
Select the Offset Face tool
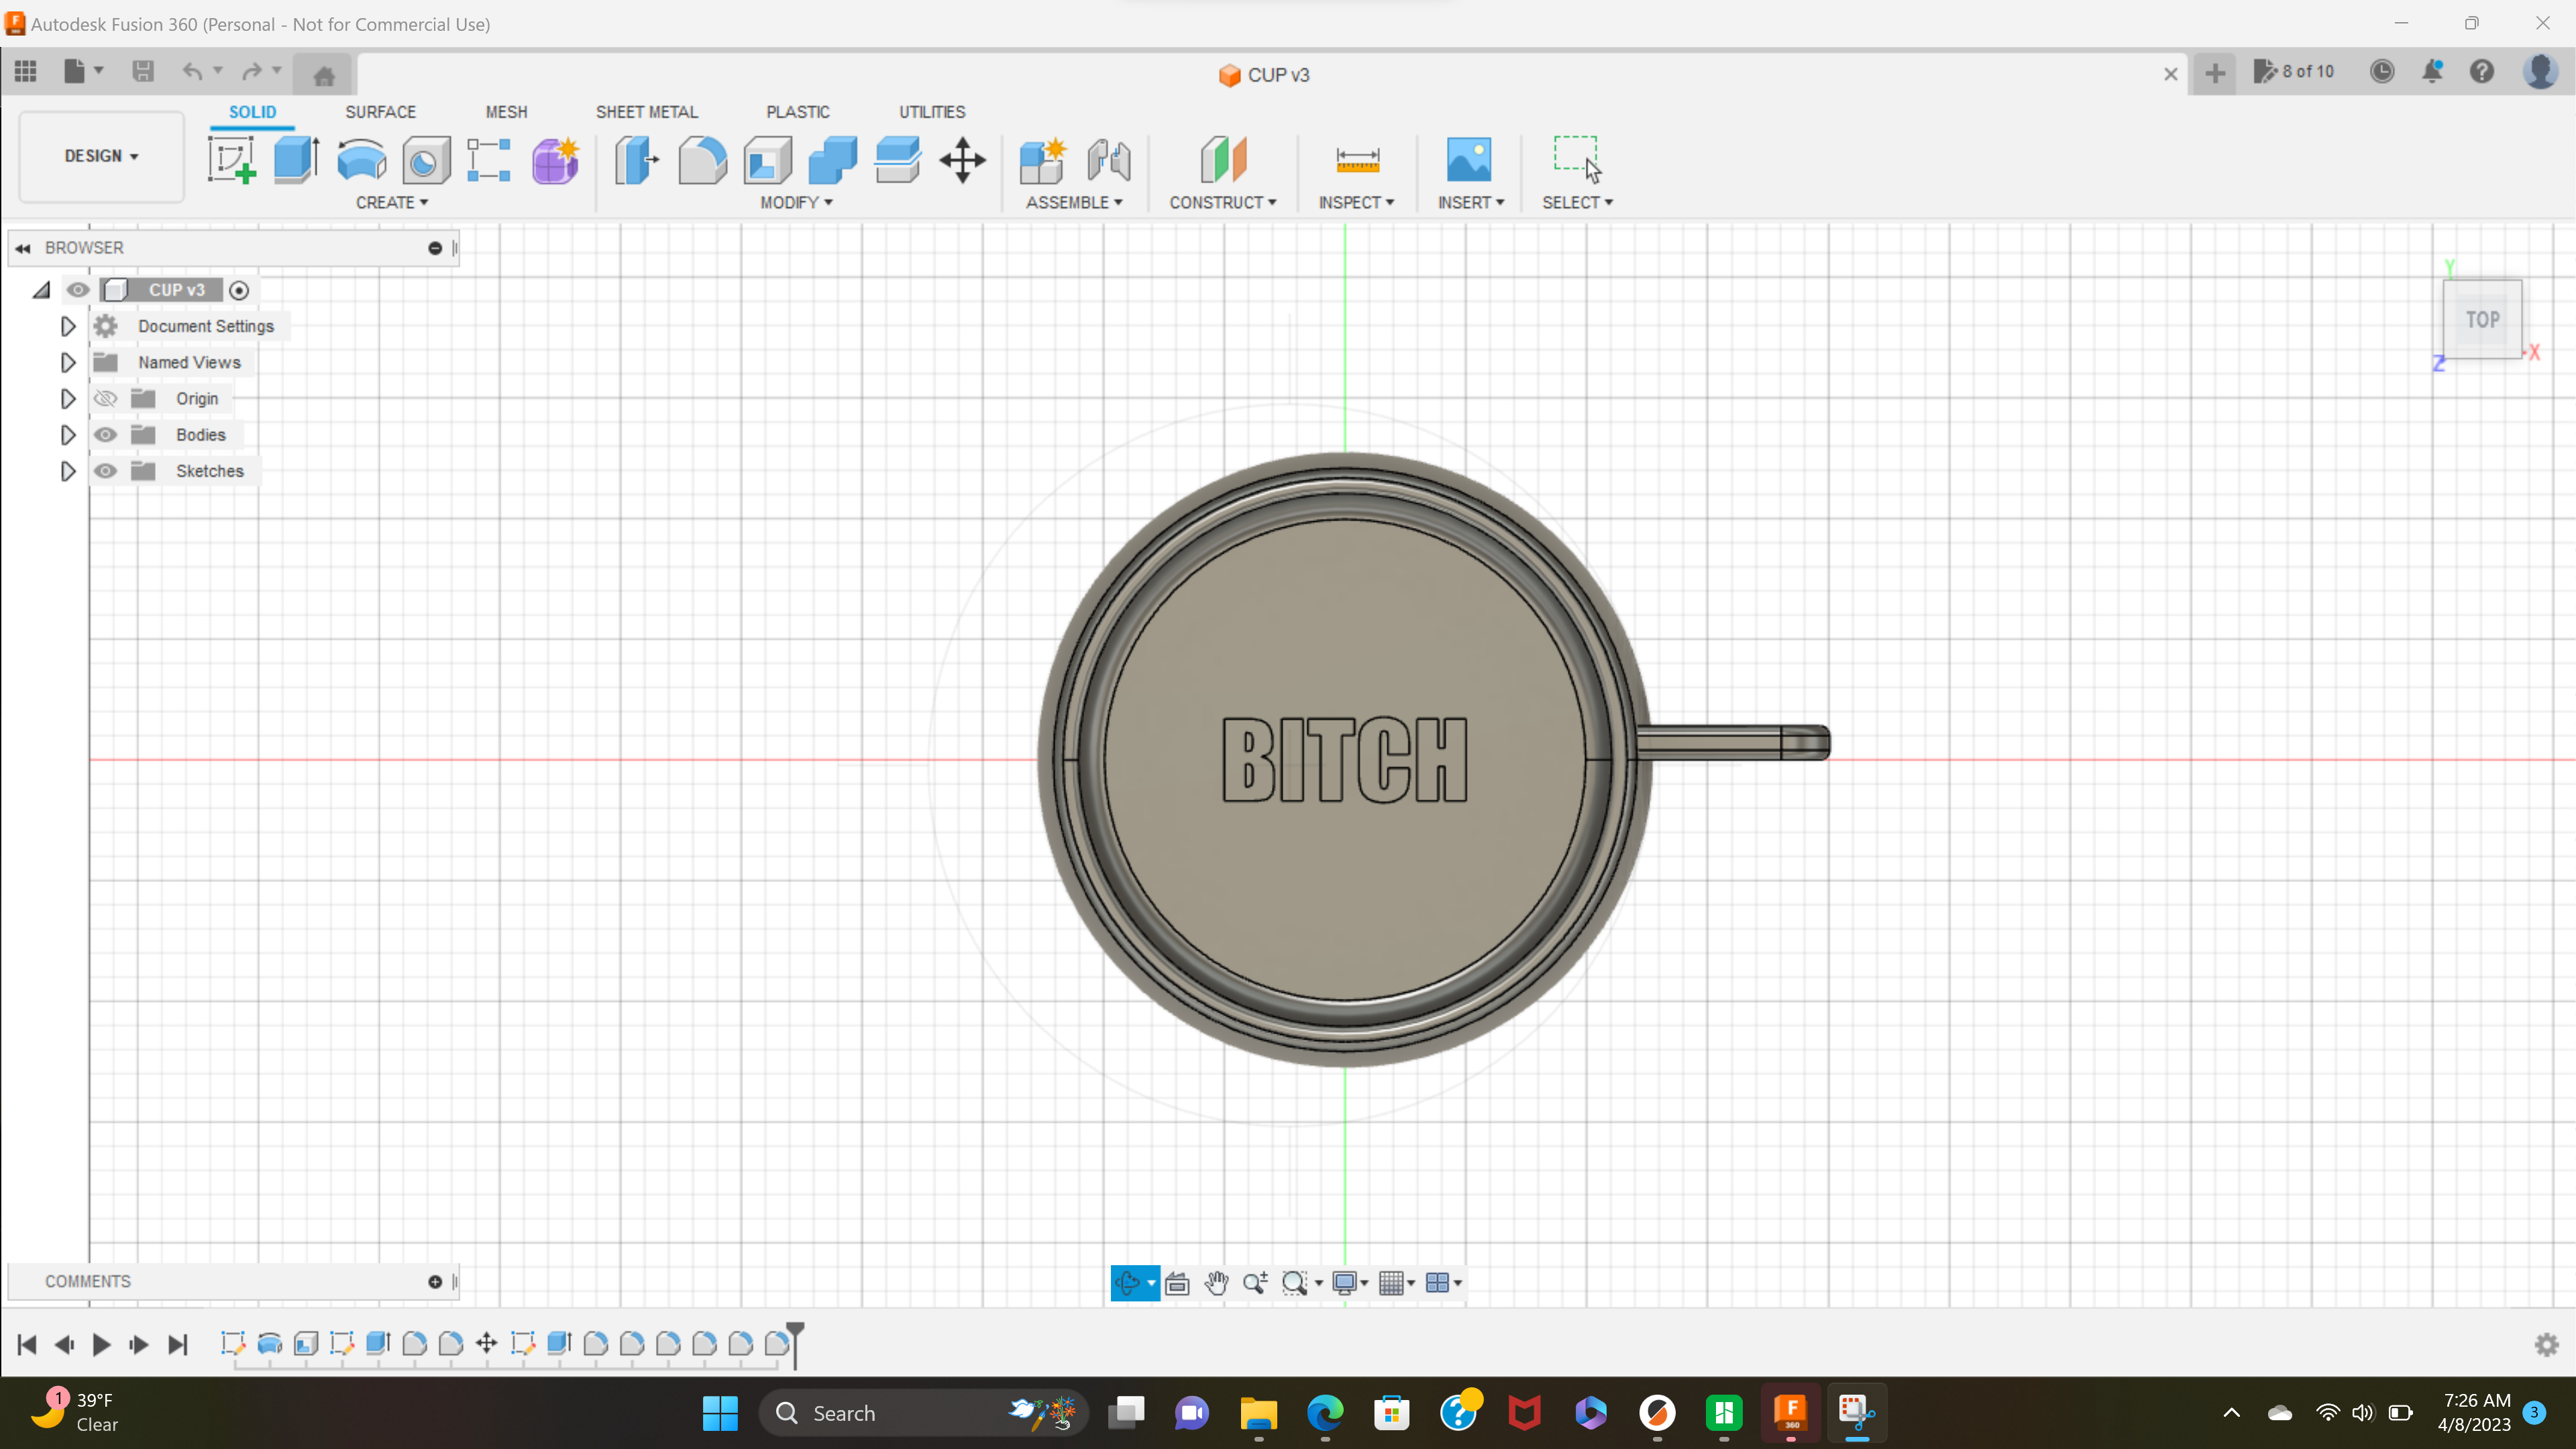click(x=897, y=160)
